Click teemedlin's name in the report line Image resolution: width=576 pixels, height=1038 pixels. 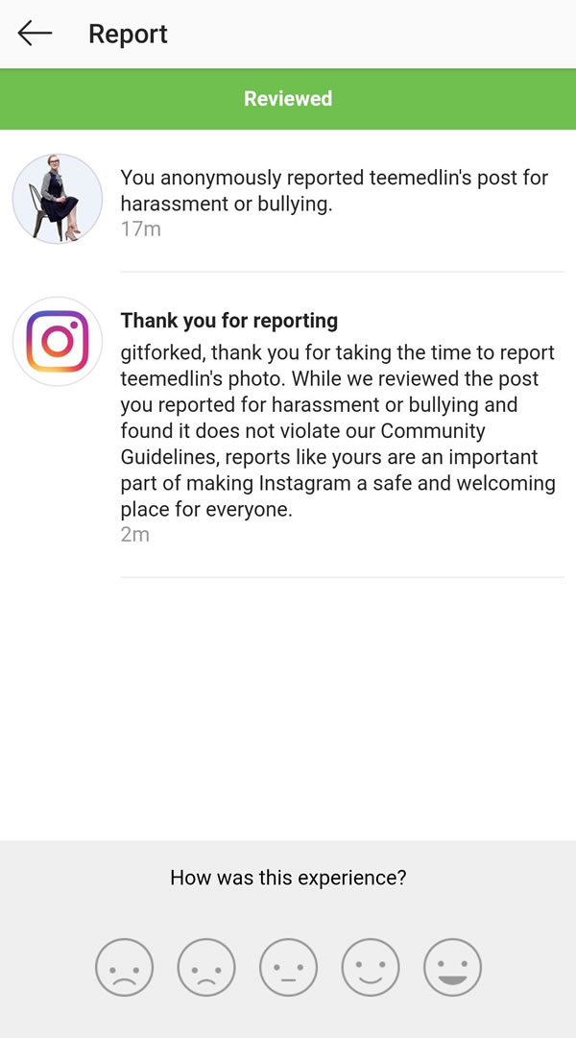click(x=419, y=178)
